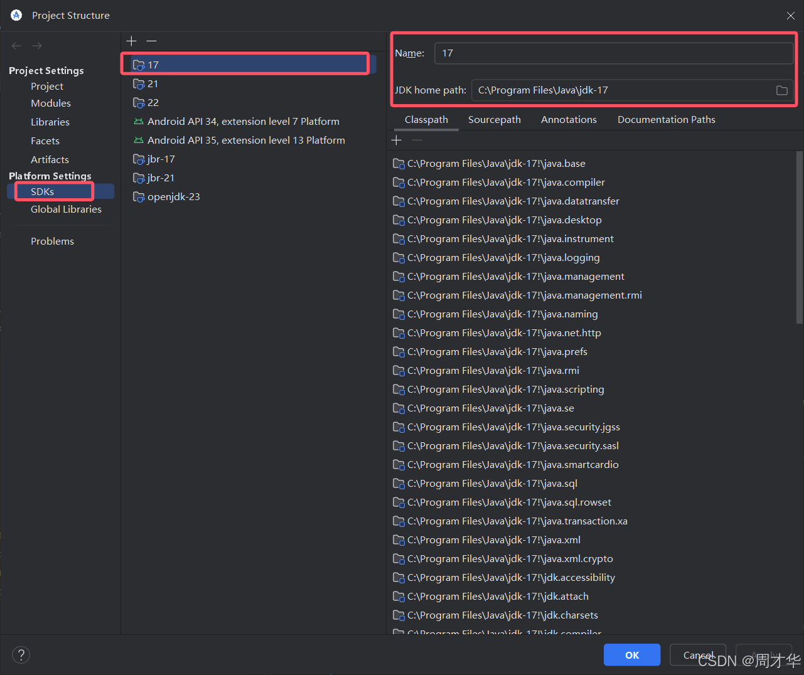
Task: Open the Problems page
Action: 52,242
